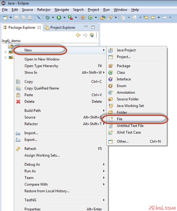Click the New wizard toolbar icon
This screenshot has width=177, height=211.
[5, 18]
